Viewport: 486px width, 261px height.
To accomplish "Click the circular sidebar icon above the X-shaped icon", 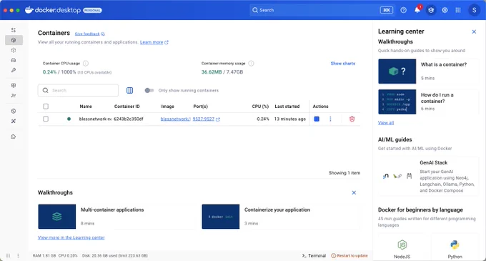I will tap(14, 111).
